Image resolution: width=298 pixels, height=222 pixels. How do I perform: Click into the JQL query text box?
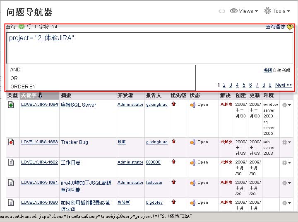pos(149,48)
